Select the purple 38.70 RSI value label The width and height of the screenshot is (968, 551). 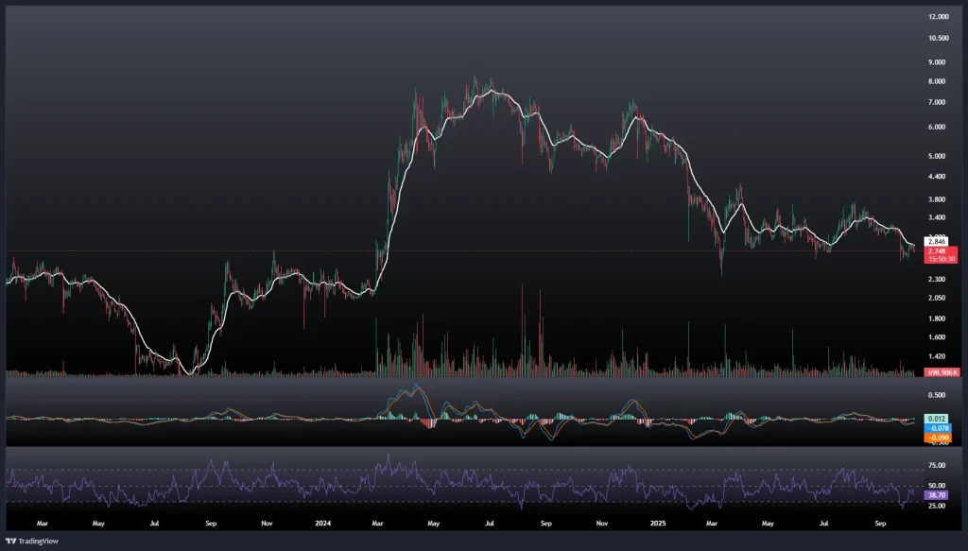pyautogui.click(x=939, y=495)
